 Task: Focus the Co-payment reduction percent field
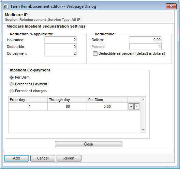pos(60,53)
